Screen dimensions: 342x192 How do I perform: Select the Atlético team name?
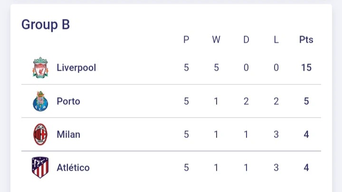[x=73, y=167]
